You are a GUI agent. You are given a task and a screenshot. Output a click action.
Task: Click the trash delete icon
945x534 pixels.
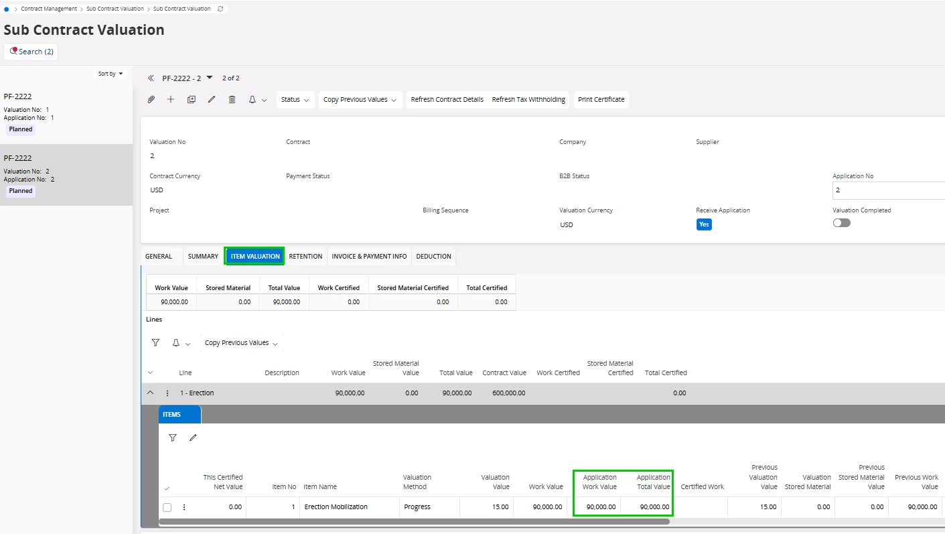[232, 99]
